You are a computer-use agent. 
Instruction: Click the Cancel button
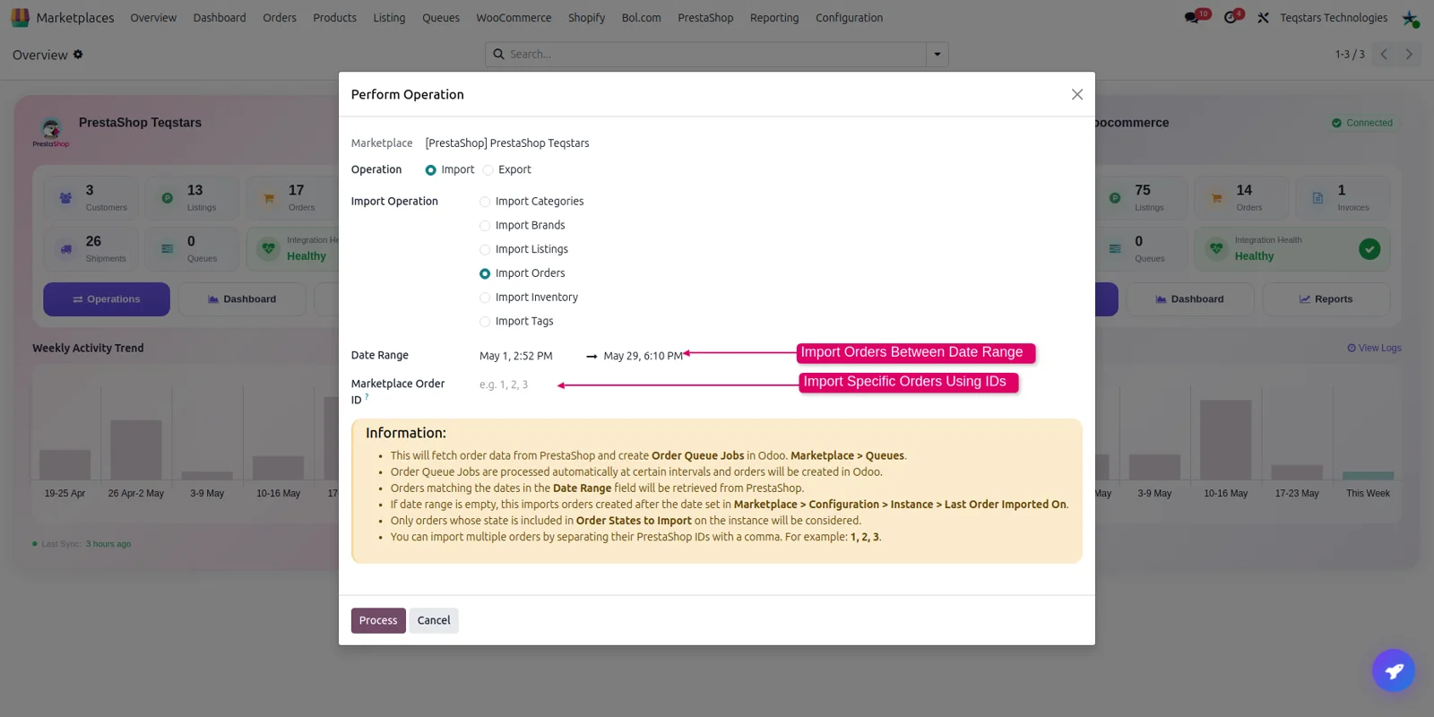pos(434,620)
